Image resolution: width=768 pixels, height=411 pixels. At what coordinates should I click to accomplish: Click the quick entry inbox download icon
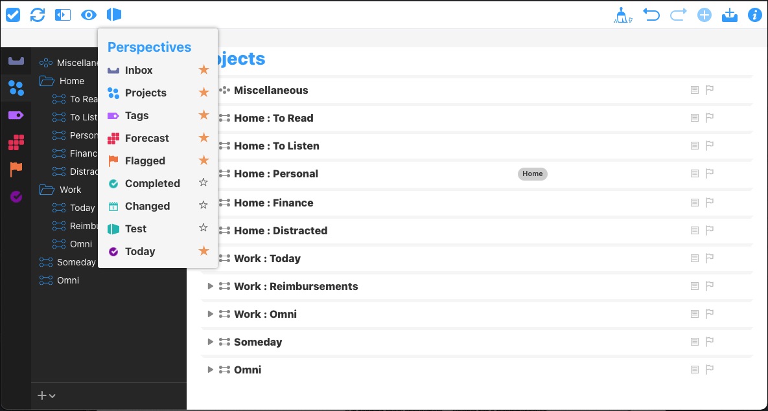coord(730,15)
